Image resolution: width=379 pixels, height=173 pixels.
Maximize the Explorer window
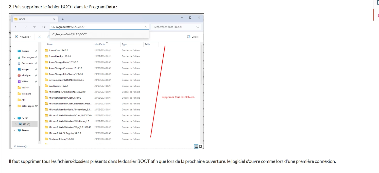tap(190, 18)
